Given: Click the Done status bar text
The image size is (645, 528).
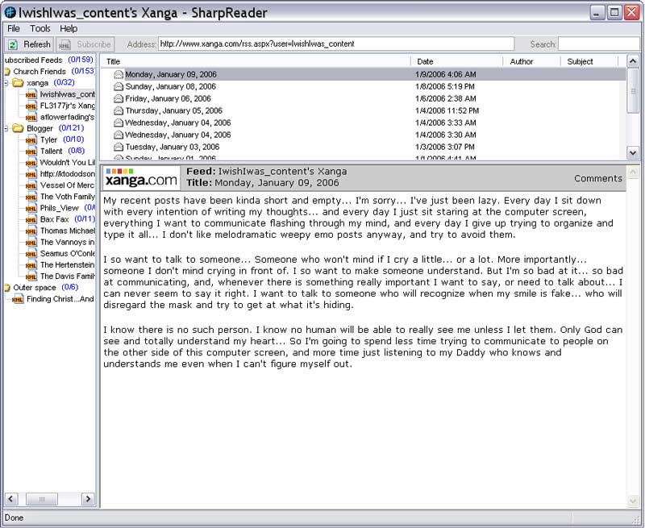Looking at the screenshot, I should 14,518.
